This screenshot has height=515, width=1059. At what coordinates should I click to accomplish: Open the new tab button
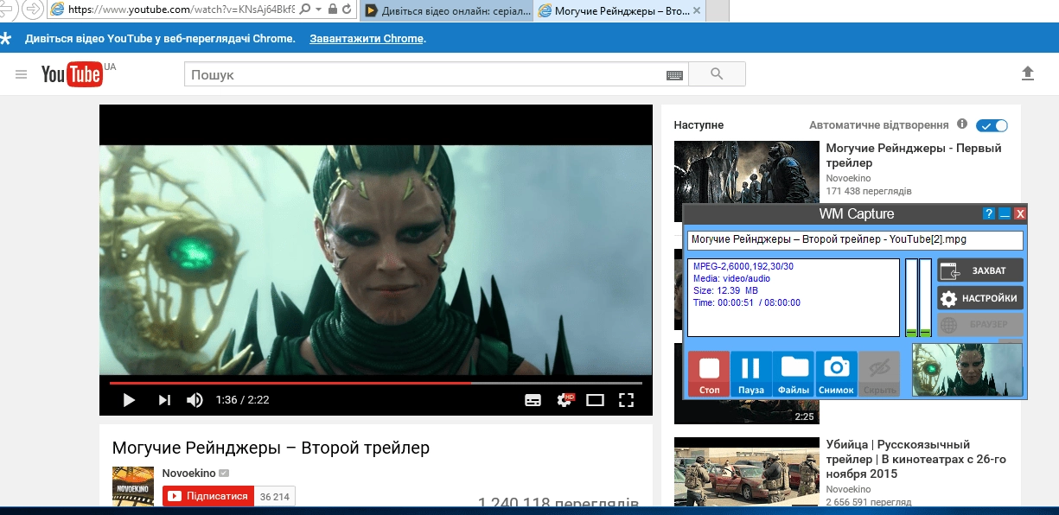click(x=718, y=10)
